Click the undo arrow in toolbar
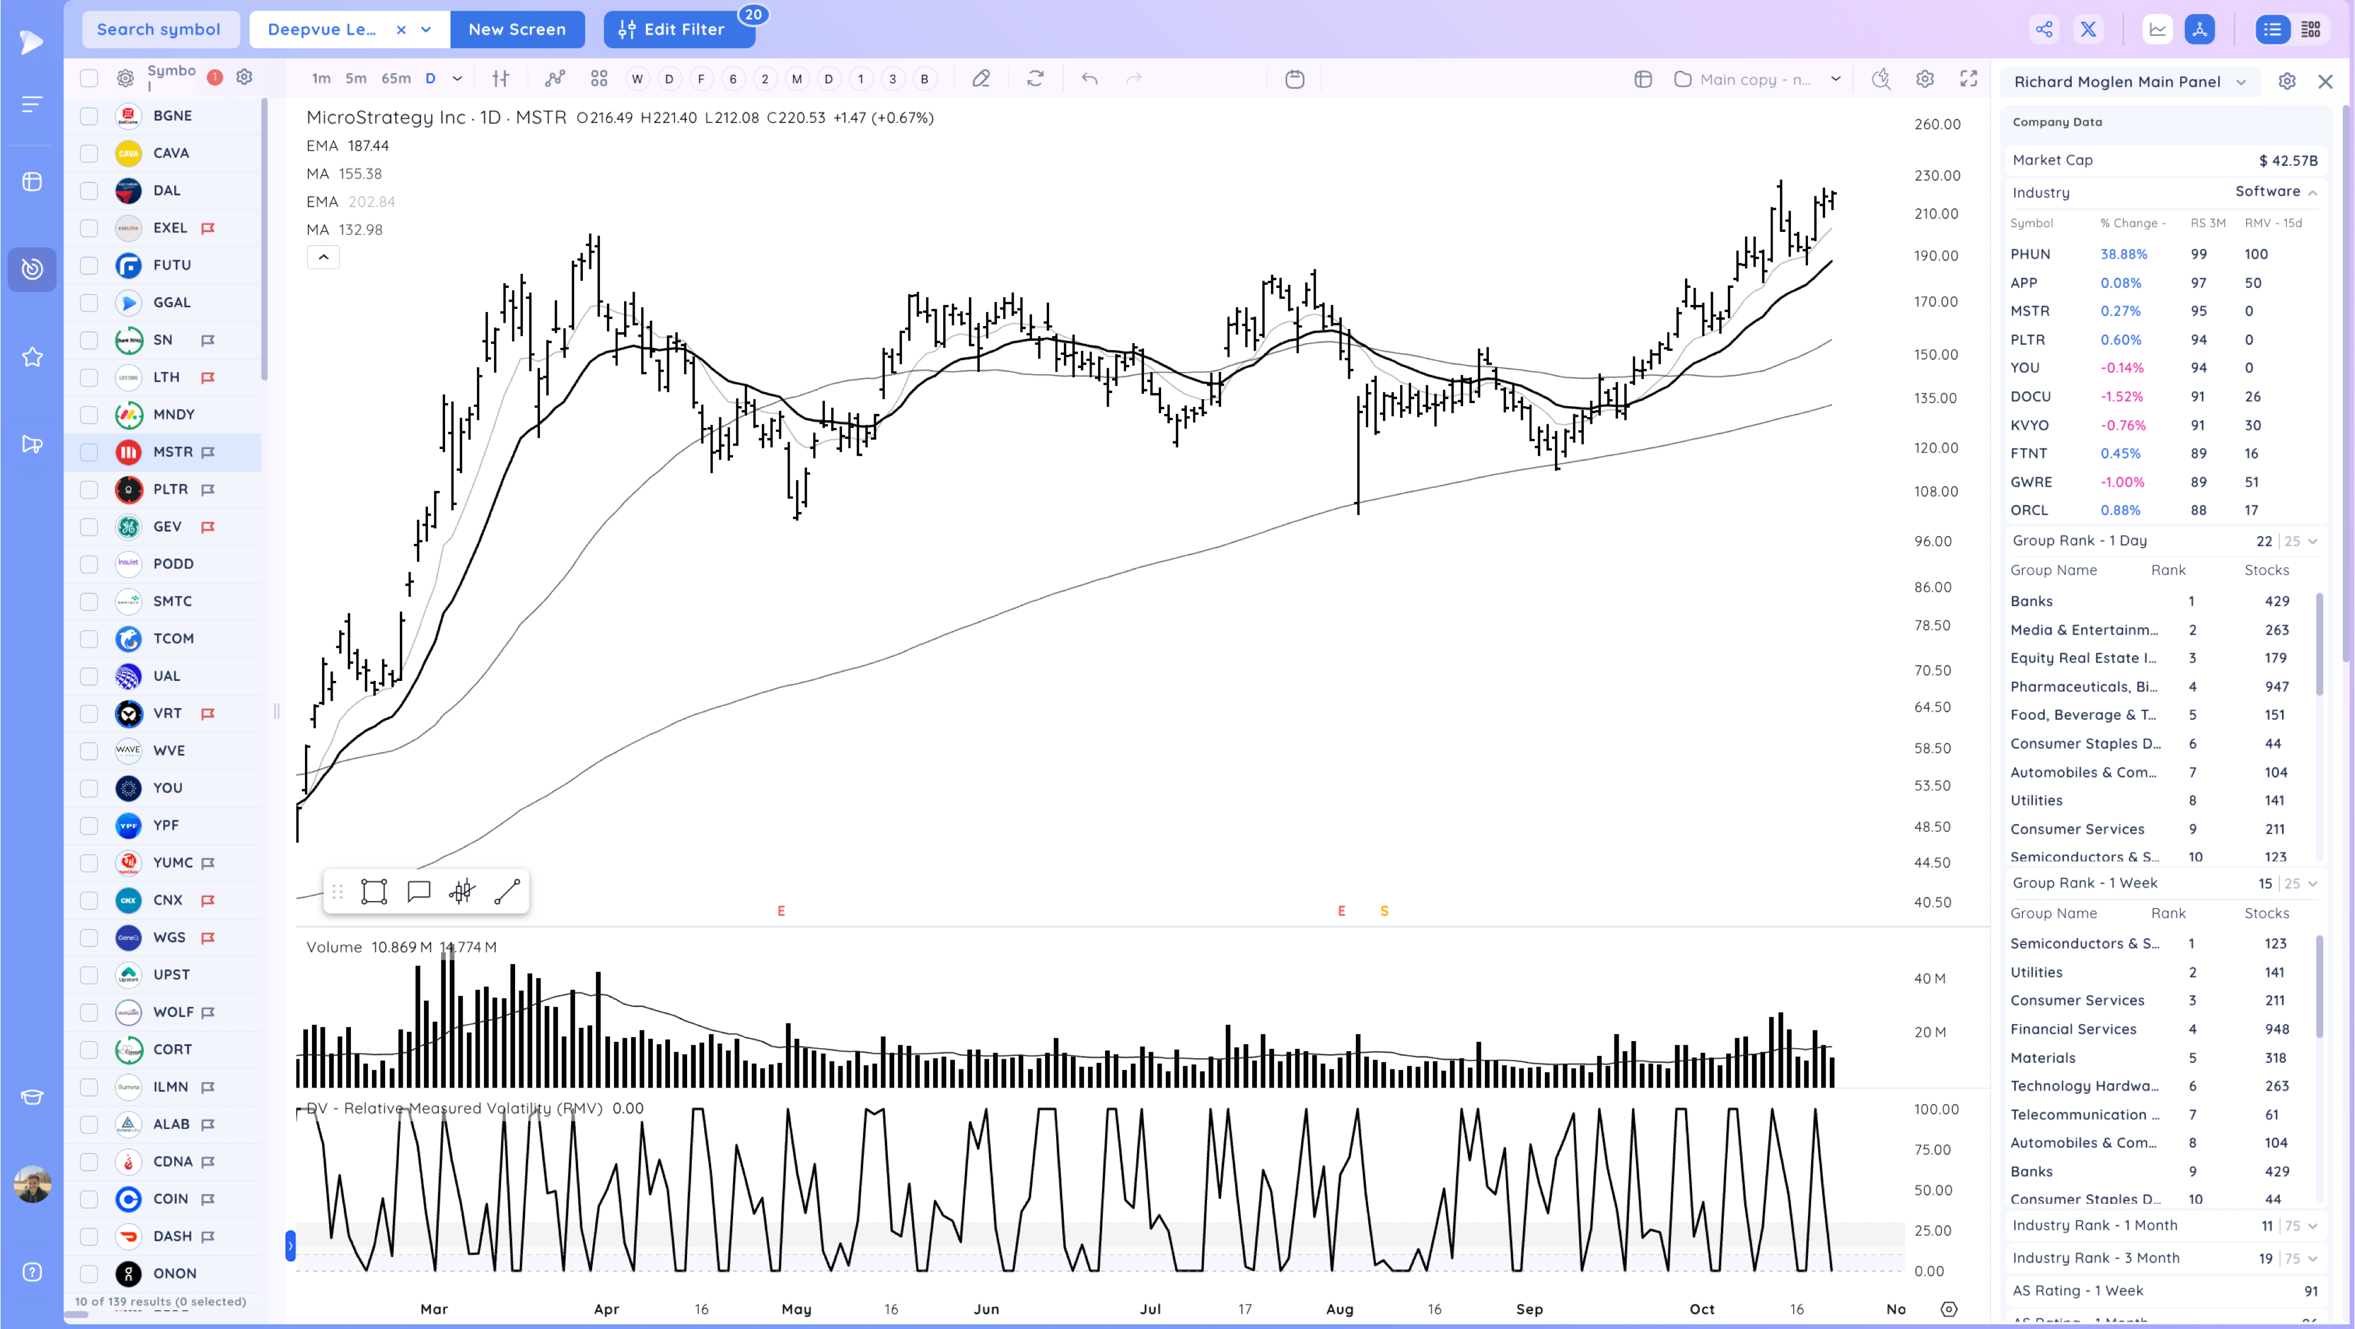 tap(1089, 79)
